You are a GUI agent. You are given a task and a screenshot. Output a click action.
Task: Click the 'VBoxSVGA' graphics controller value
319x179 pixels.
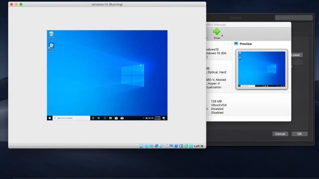coord(219,105)
